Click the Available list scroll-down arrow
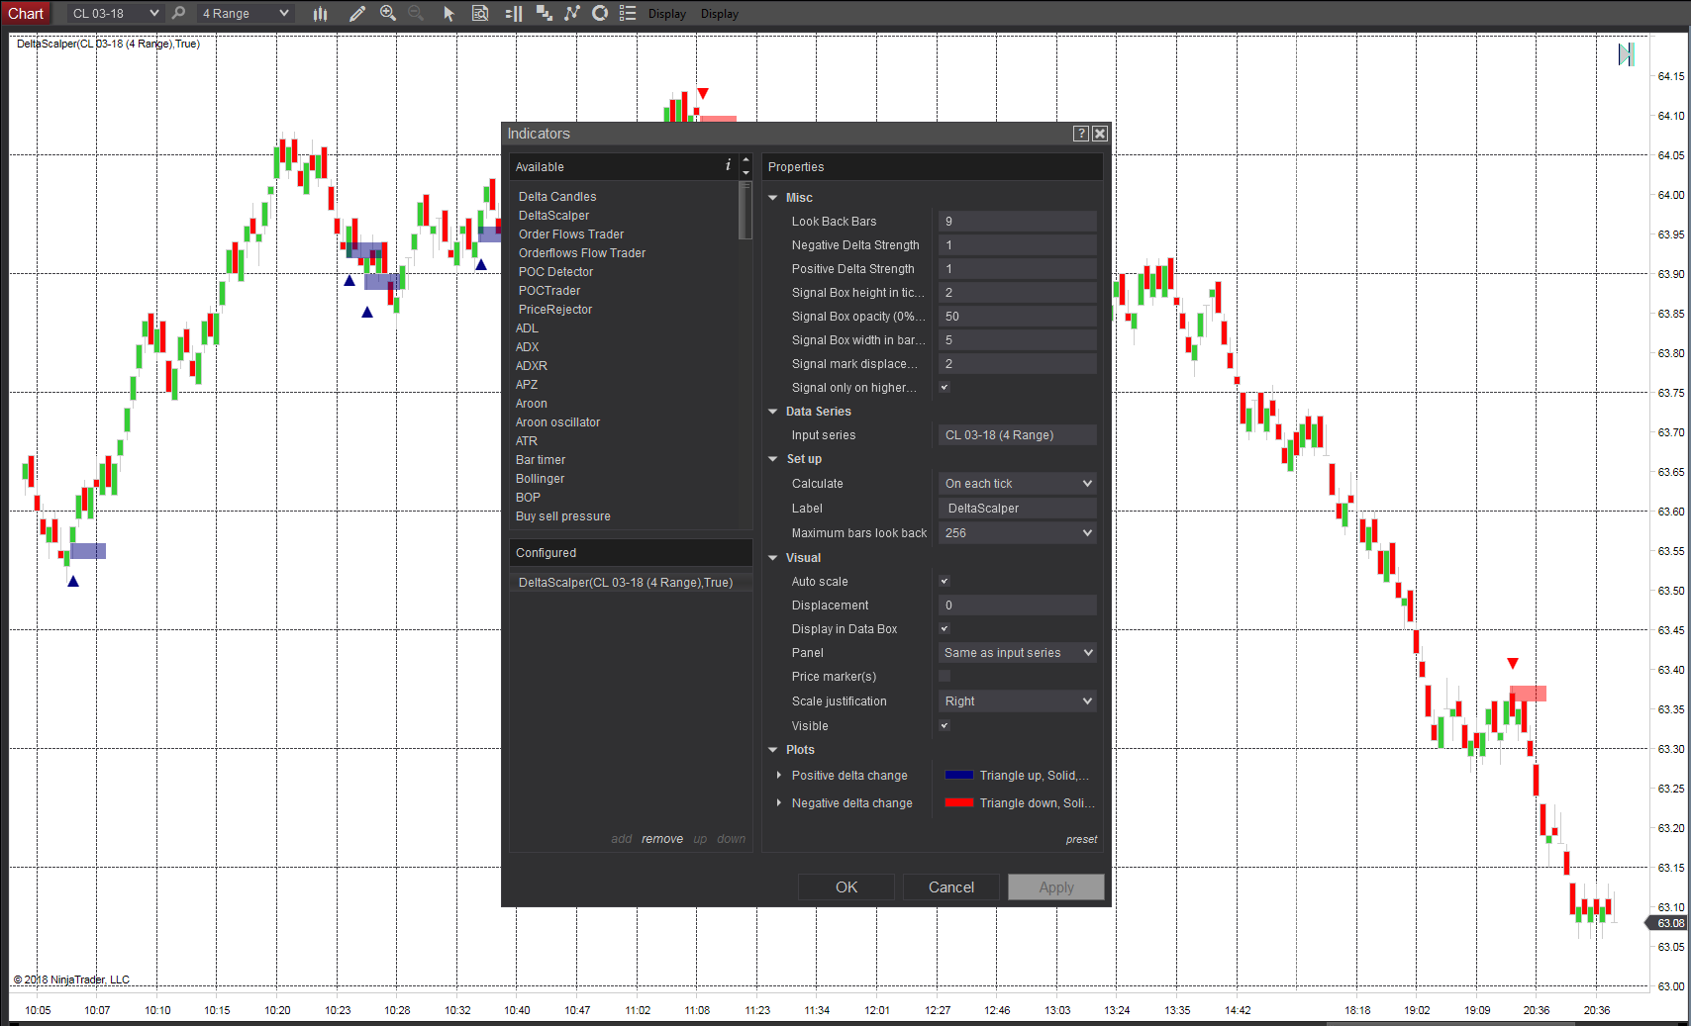 [746, 173]
